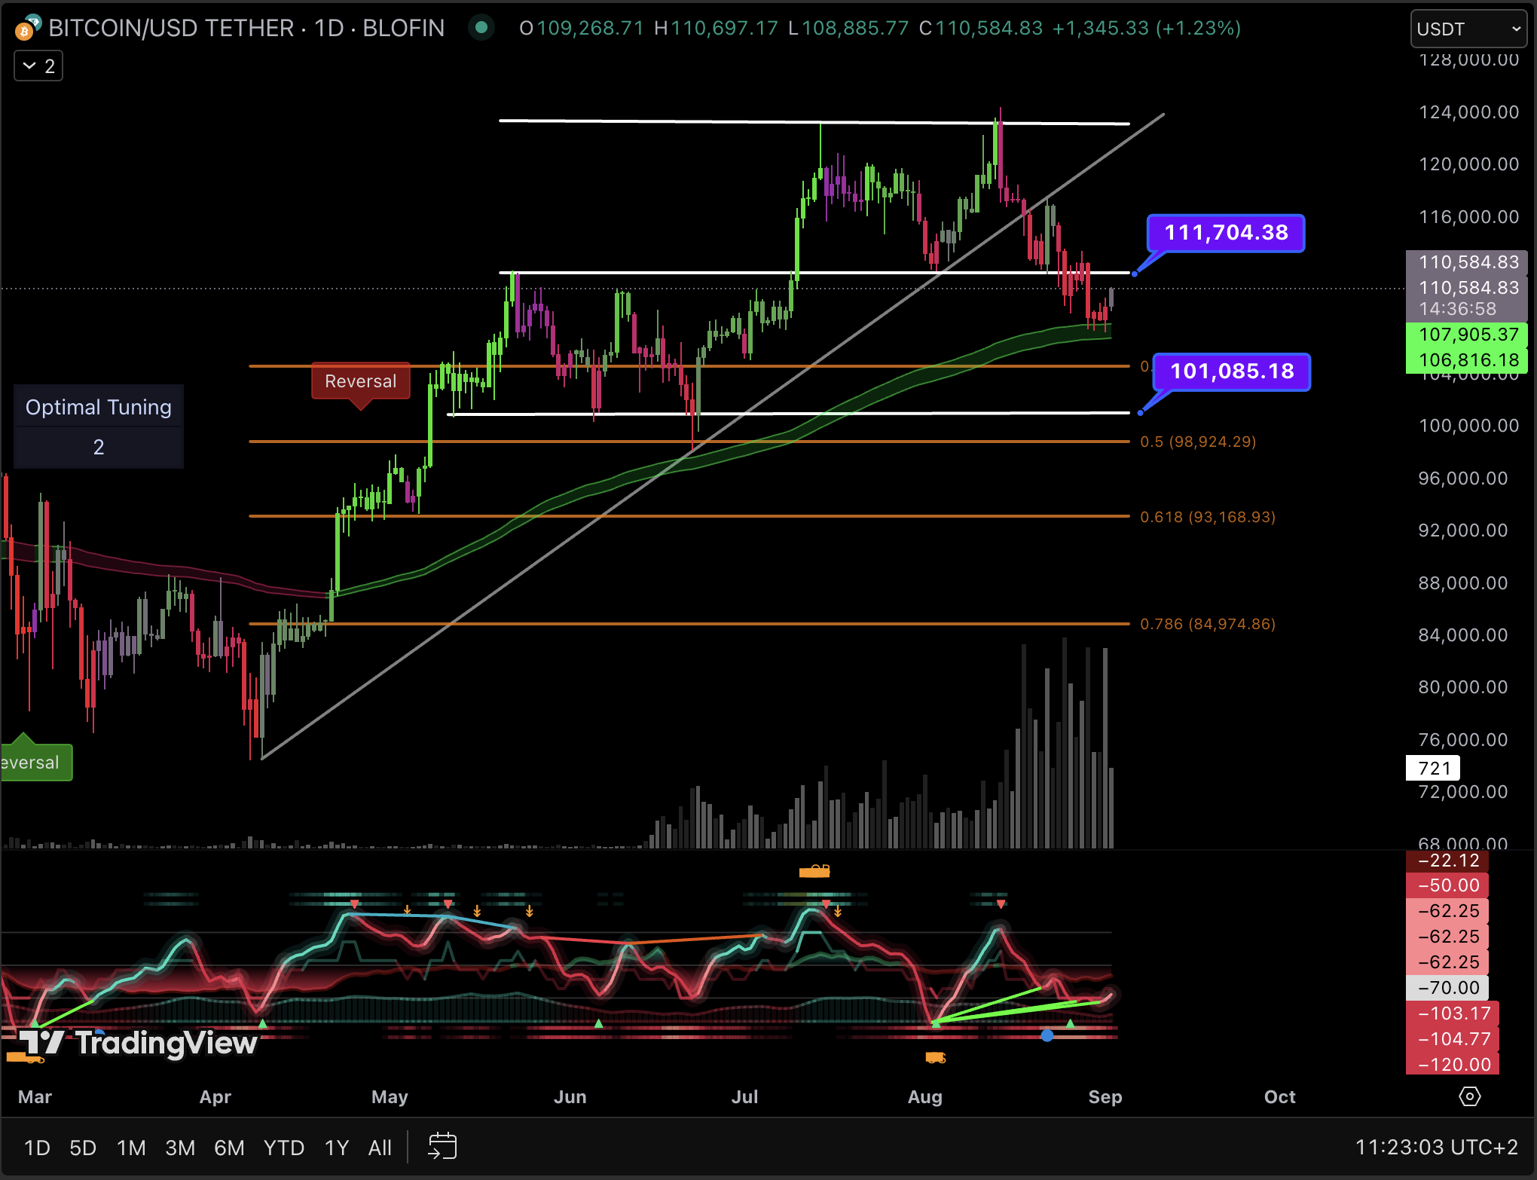The width and height of the screenshot is (1537, 1180).
Task: Select the YTD time range
Action: point(283,1148)
